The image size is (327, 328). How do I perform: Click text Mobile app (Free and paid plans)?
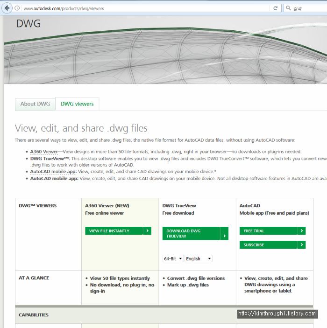(274, 213)
